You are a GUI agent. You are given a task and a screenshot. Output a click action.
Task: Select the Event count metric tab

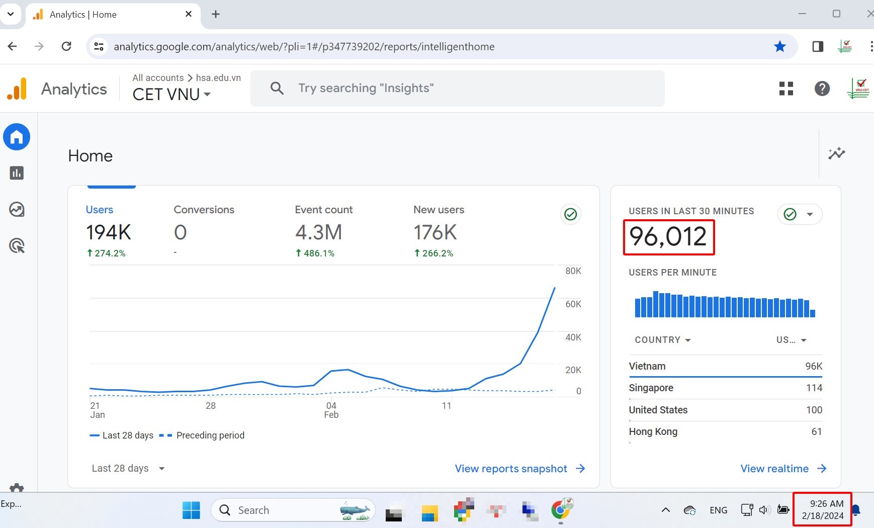323,210
